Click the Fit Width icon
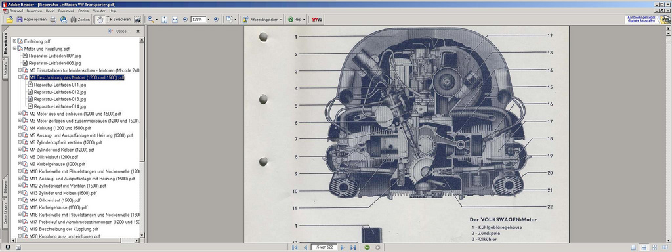This screenshot has height=252, width=672. click(x=175, y=20)
